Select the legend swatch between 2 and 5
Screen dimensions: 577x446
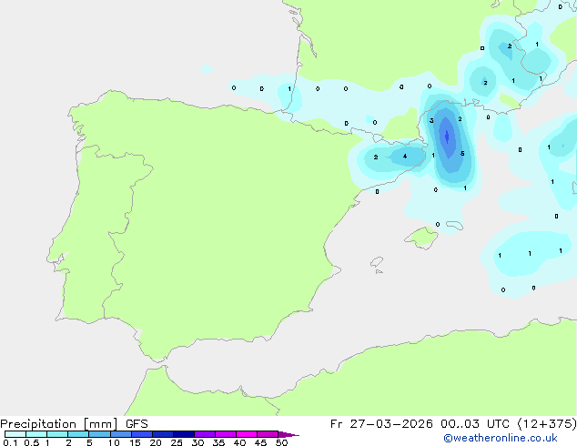click(x=78, y=434)
